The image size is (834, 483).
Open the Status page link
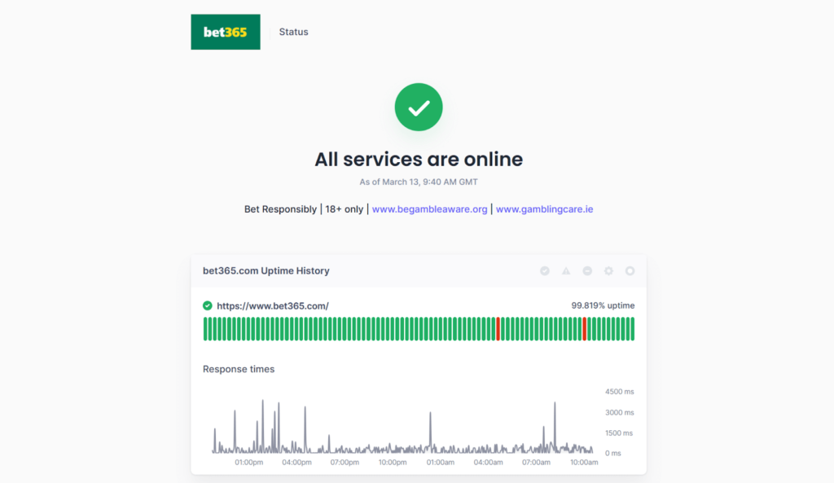tap(293, 32)
